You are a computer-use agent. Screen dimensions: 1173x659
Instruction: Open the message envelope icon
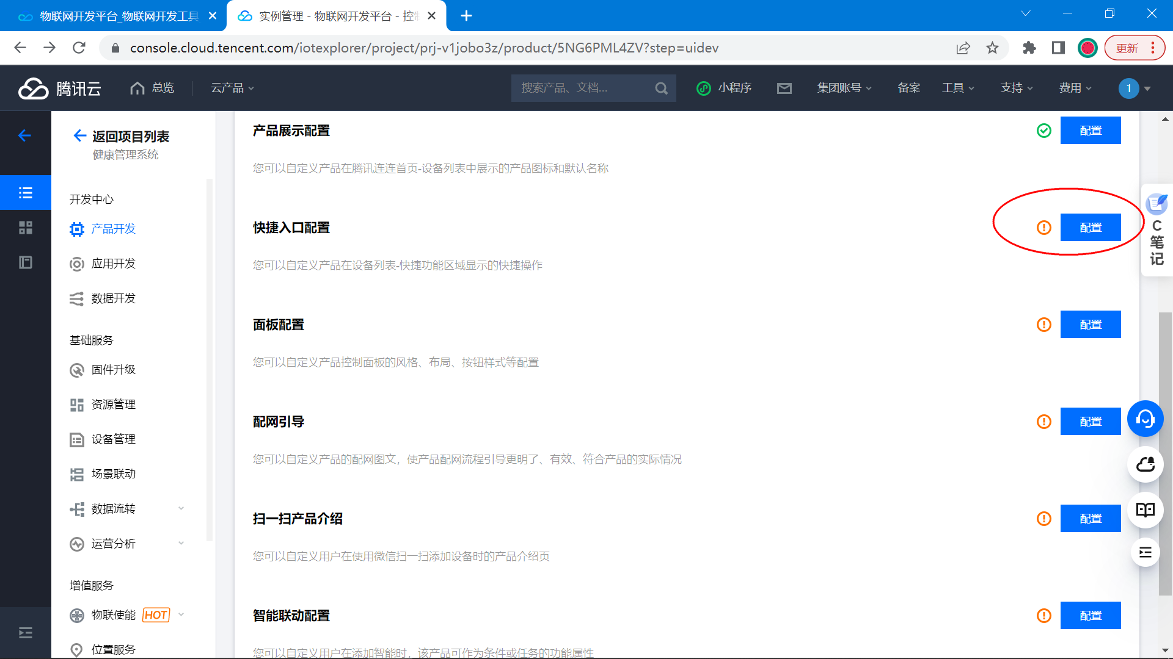coord(784,88)
